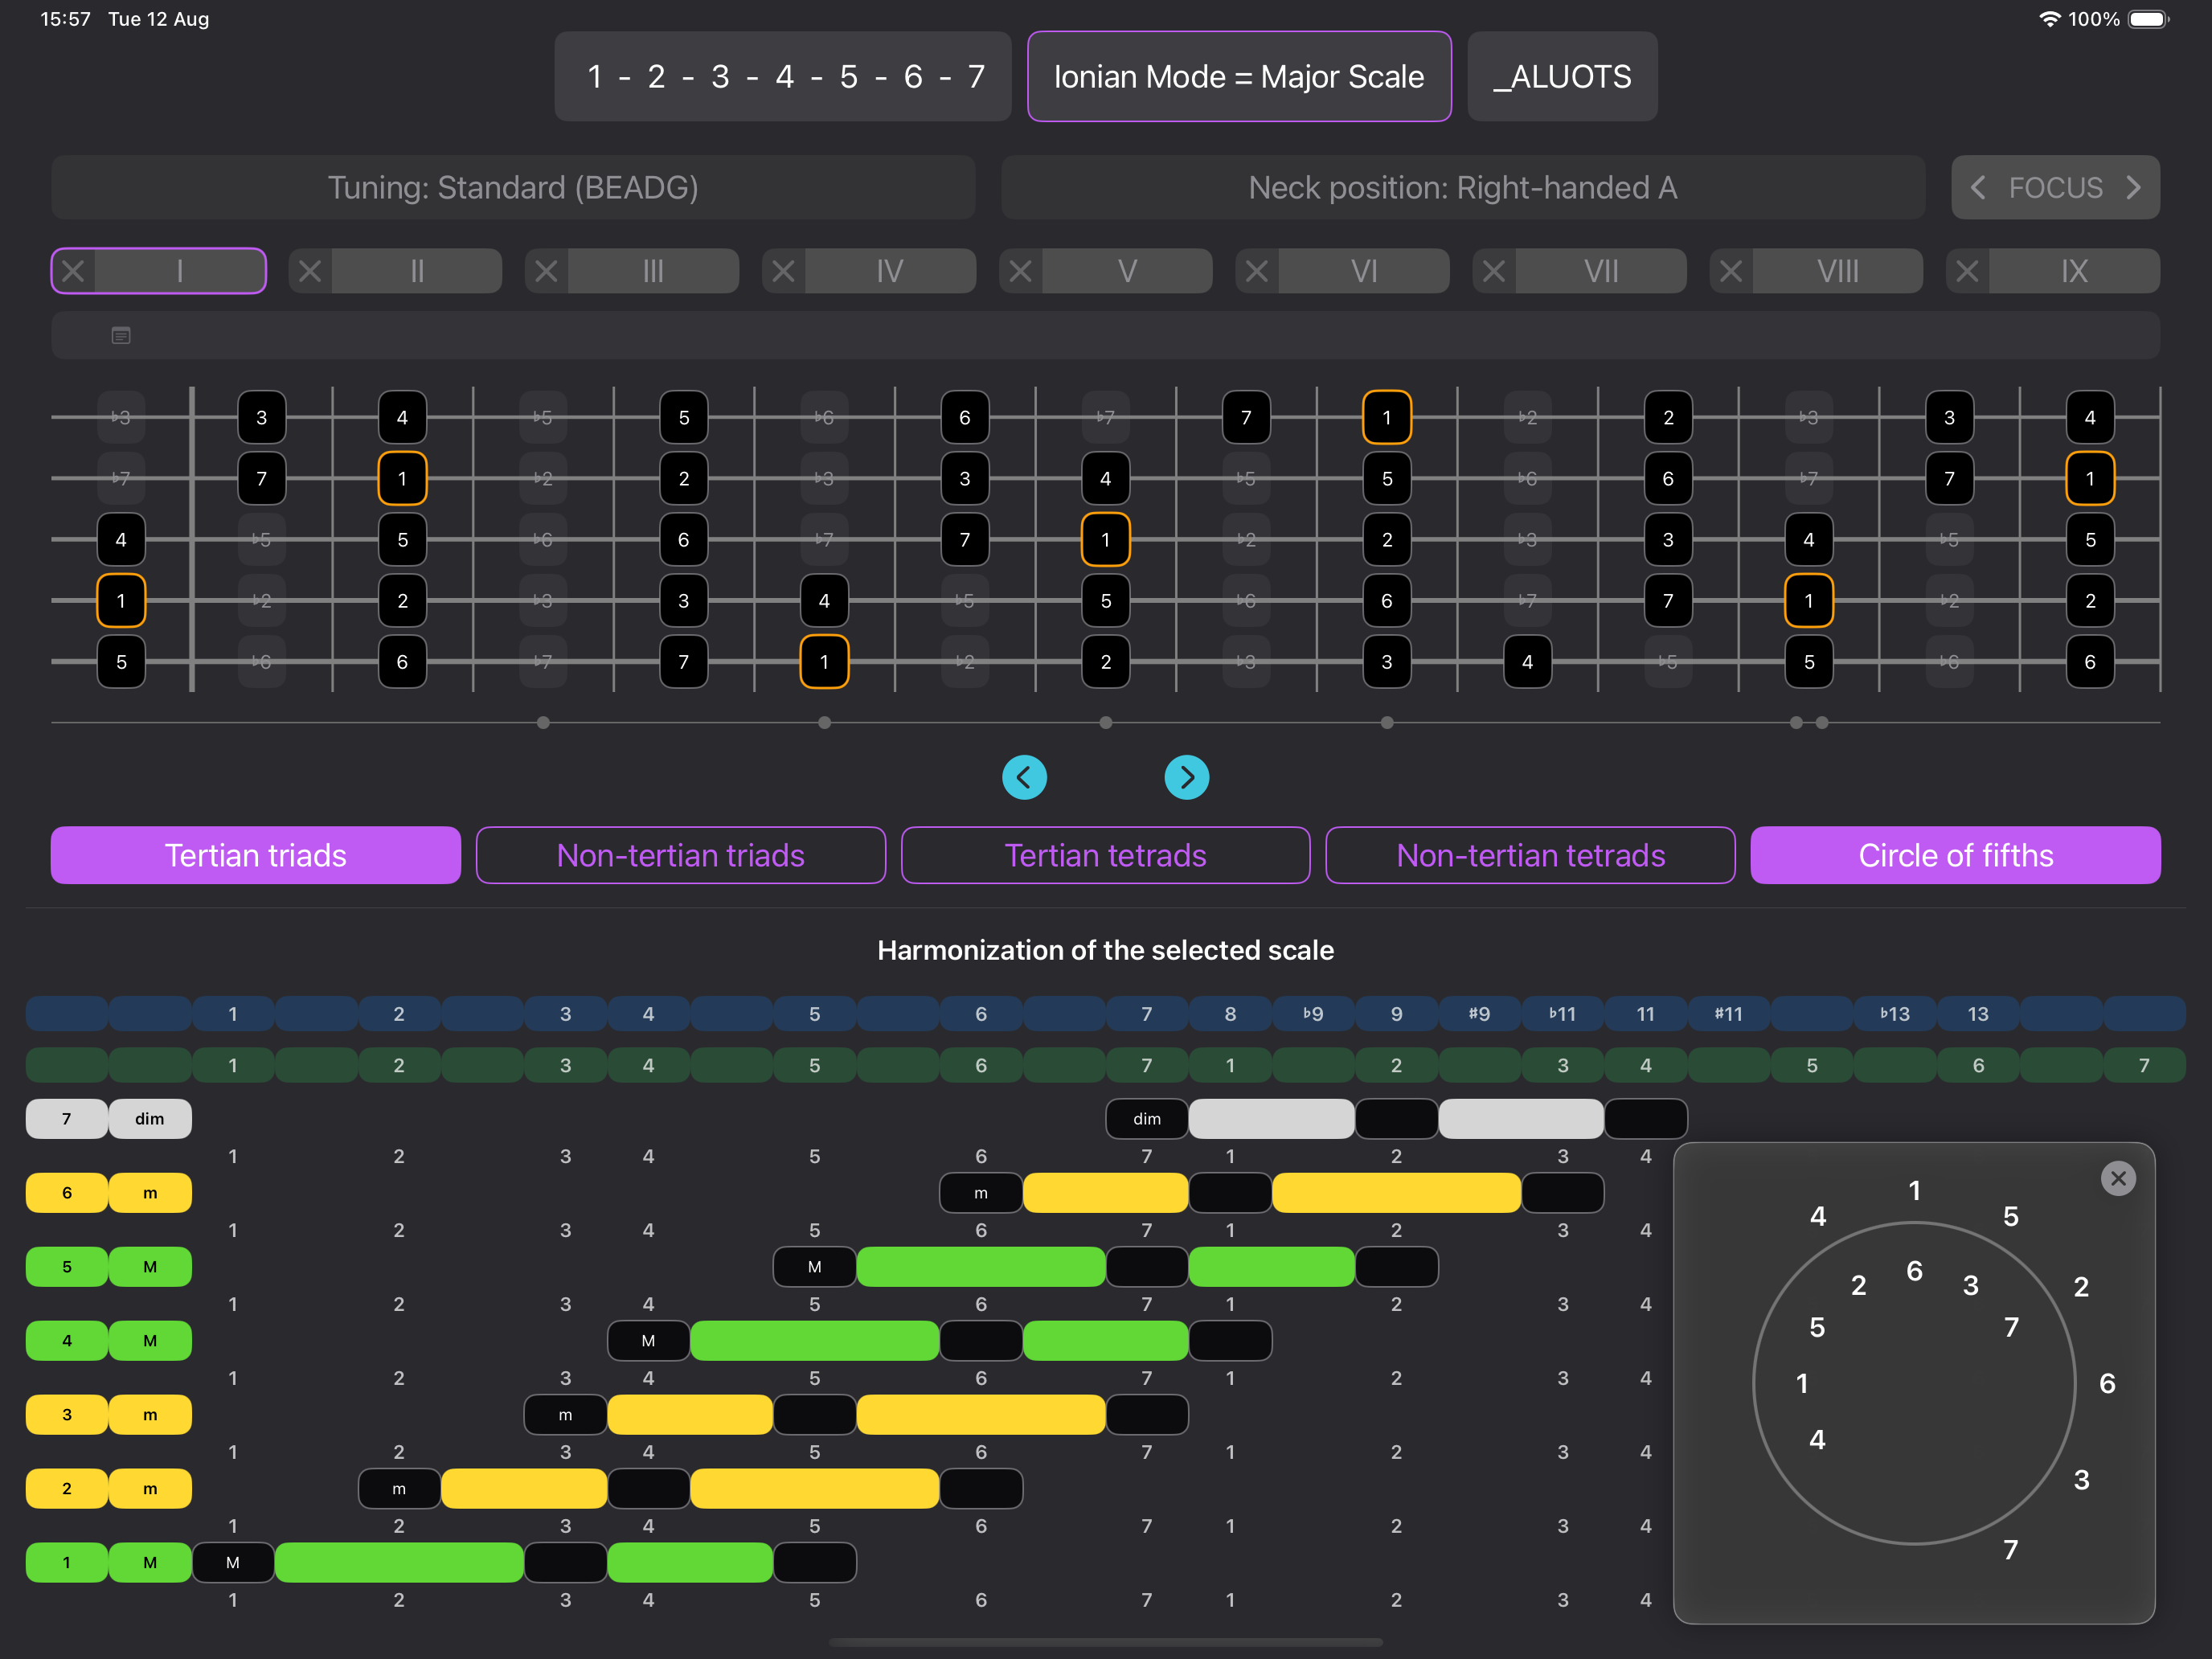Click the m quality chip for degree 3
Screen dimensions: 2212x1659
point(150,1415)
